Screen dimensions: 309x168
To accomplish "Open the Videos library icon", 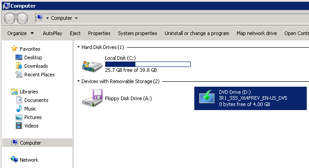I will 19,125.
